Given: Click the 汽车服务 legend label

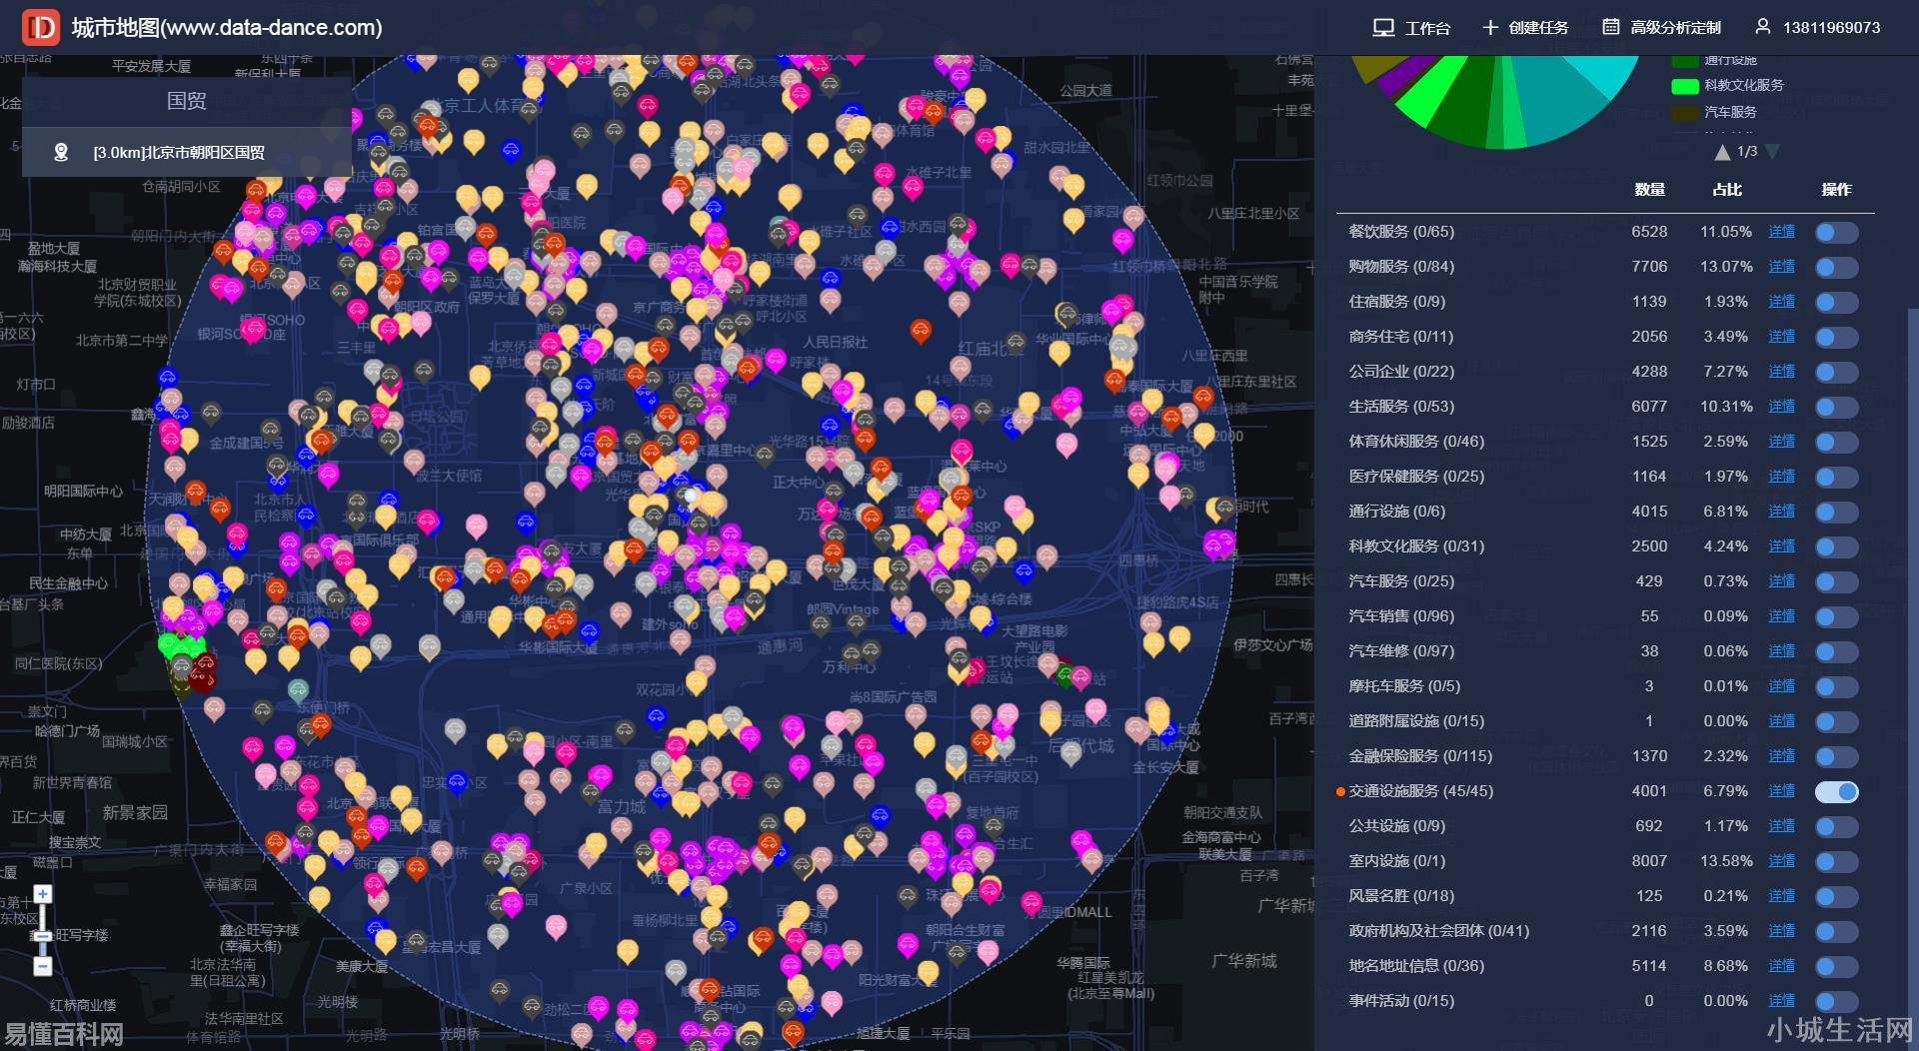Looking at the screenshot, I should (x=1730, y=113).
